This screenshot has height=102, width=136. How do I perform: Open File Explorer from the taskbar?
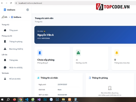63,100
